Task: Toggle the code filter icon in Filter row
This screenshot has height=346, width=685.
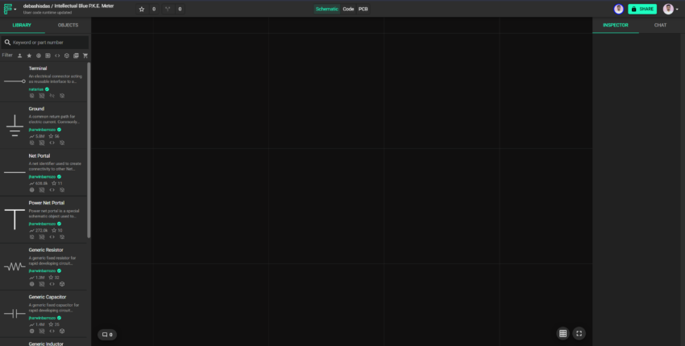Action: [57, 56]
